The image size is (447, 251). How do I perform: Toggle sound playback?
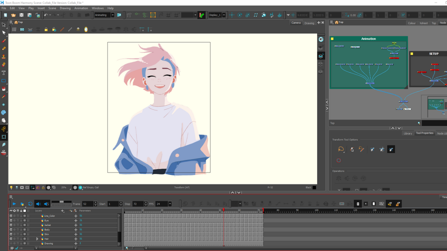click(38, 204)
